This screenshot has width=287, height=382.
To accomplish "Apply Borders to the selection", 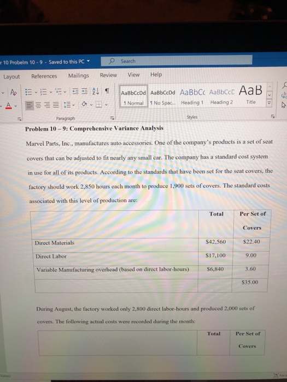I will (99, 105).
